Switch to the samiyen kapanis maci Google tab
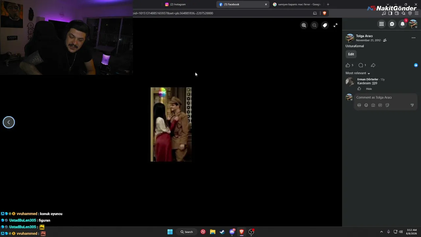 click(297, 4)
